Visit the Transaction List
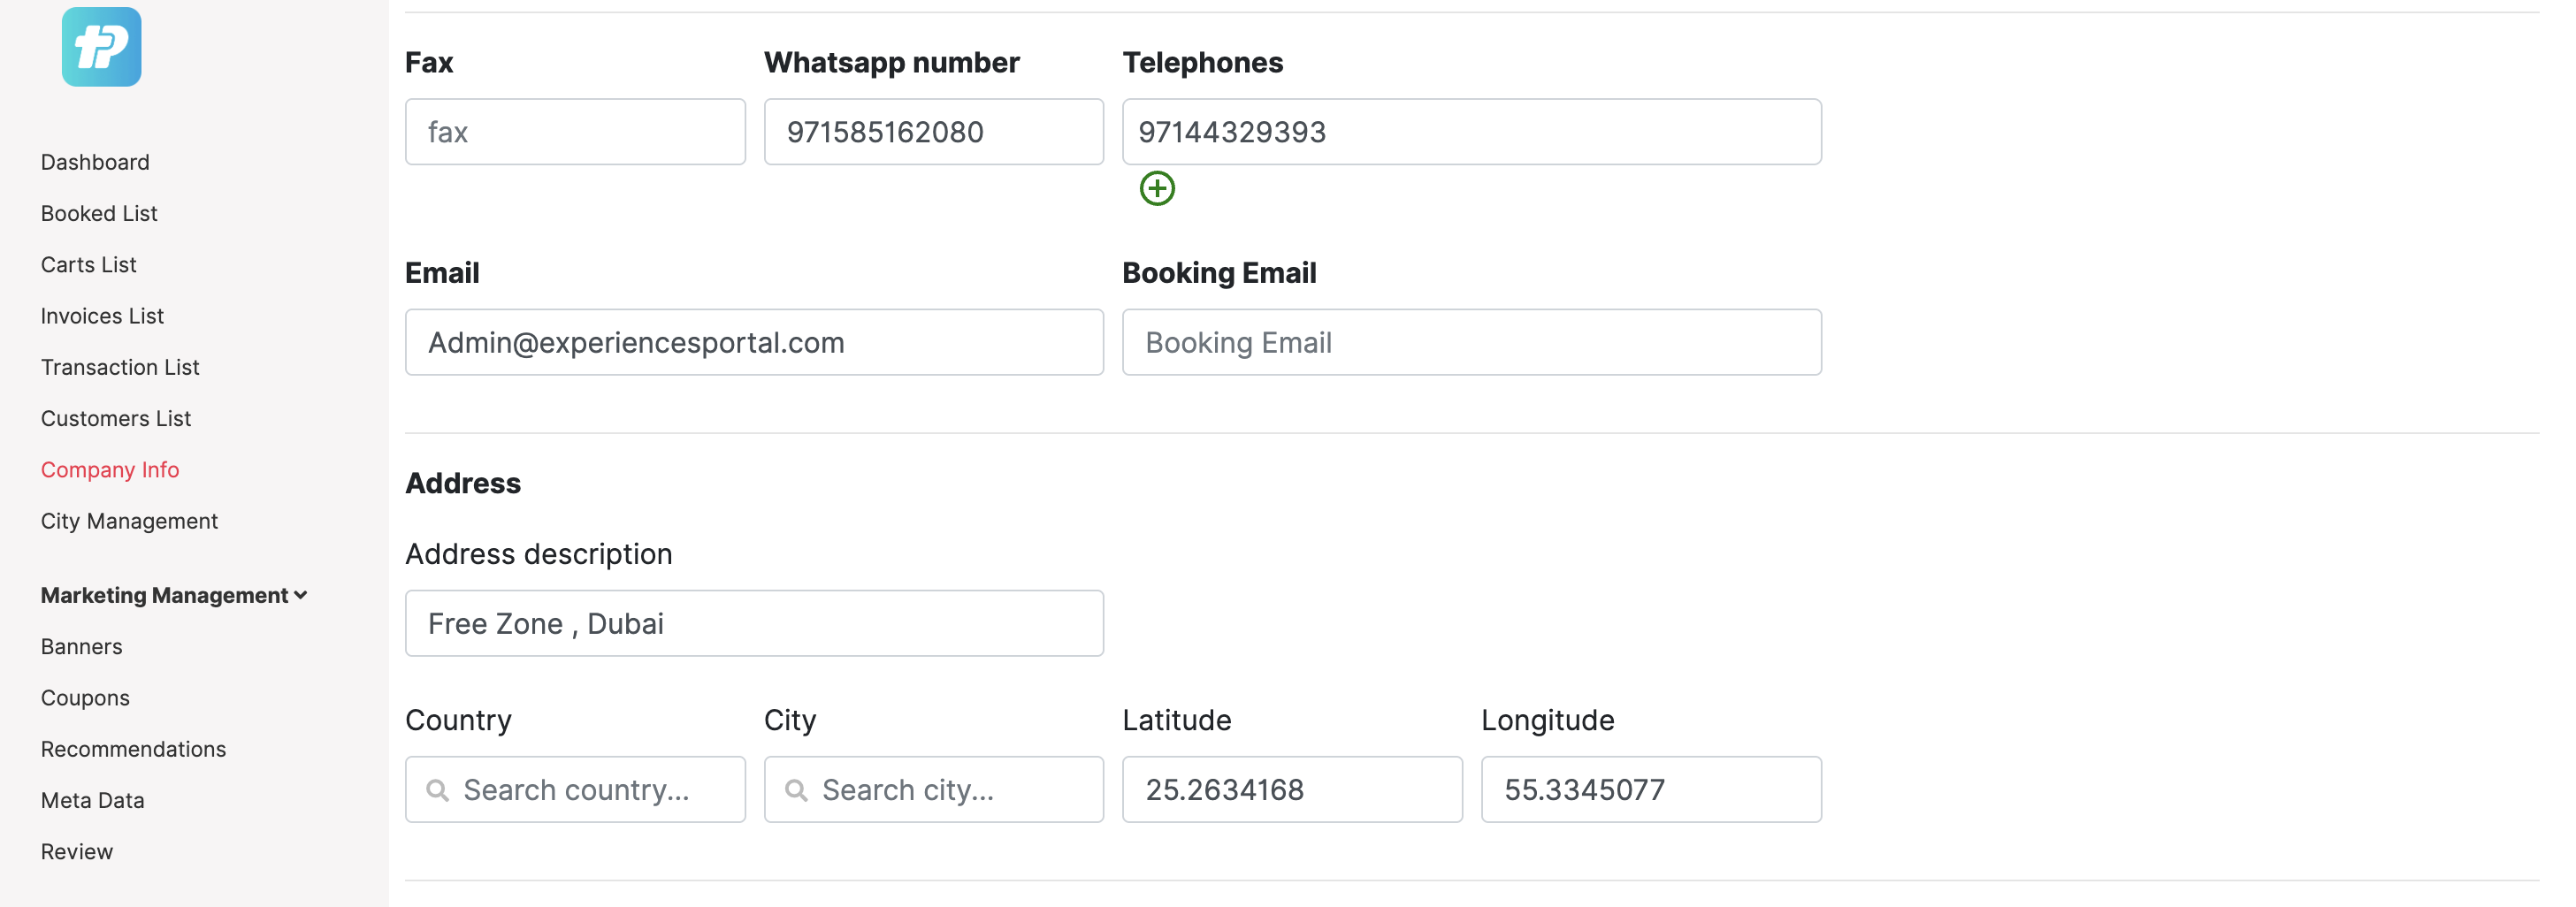The height and width of the screenshot is (907, 2576). click(120, 366)
